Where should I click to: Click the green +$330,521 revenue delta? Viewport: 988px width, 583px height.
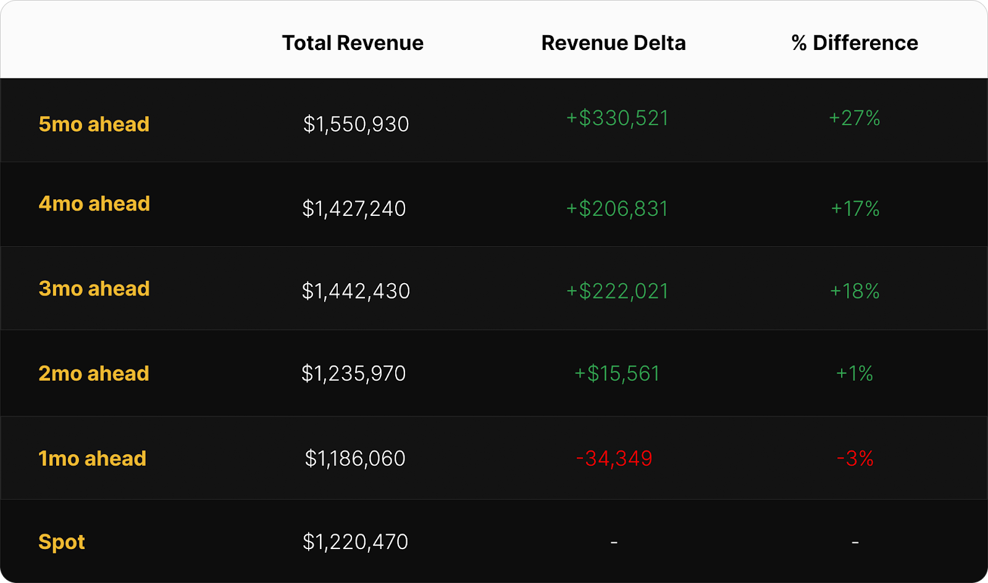(617, 118)
